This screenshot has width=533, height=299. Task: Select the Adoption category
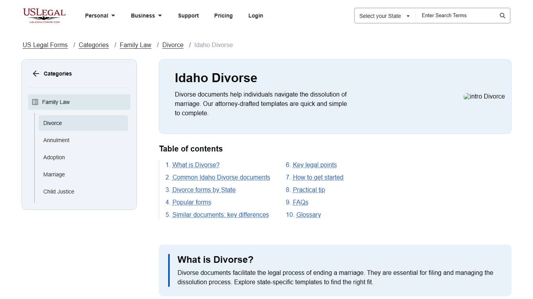click(x=54, y=157)
